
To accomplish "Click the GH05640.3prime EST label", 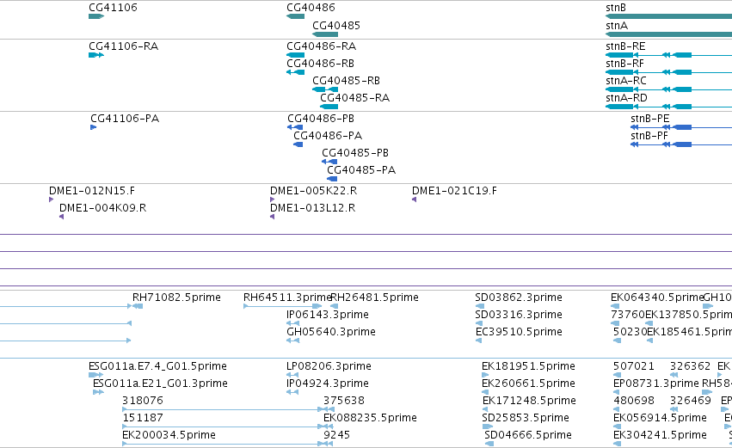I will coord(331,332).
